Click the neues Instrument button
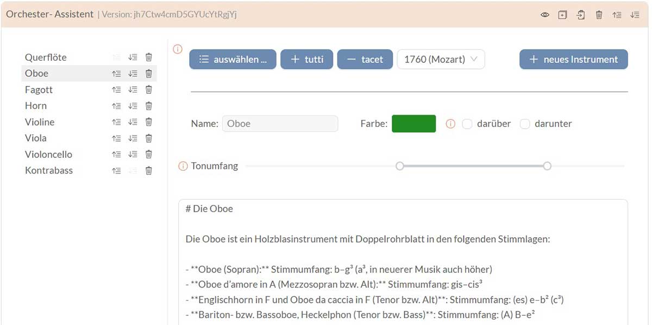Image resolution: width=652 pixels, height=325 pixels. pyautogui.click(x=573, y=60)
